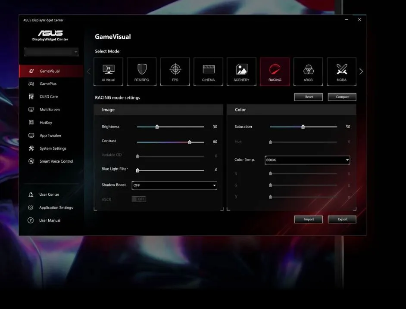
Task: Click the Brightness slider handle
Action: (x=157, y=127)
